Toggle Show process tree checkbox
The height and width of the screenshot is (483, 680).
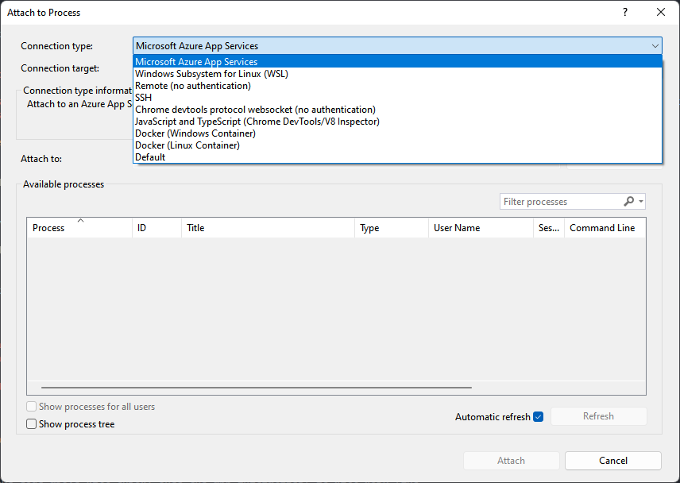point(31,423)
